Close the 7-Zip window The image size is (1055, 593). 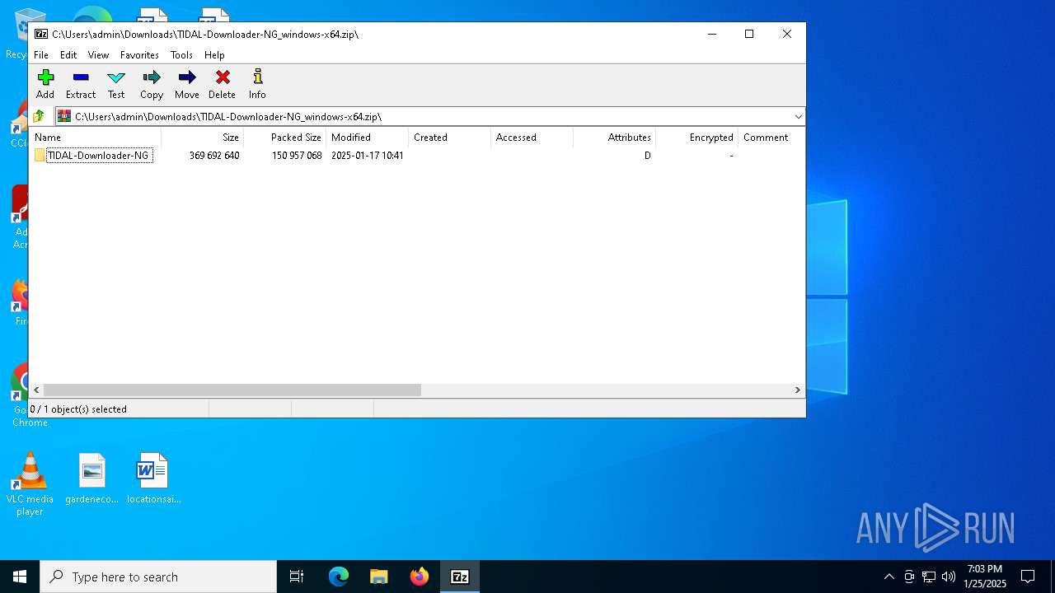787,34
